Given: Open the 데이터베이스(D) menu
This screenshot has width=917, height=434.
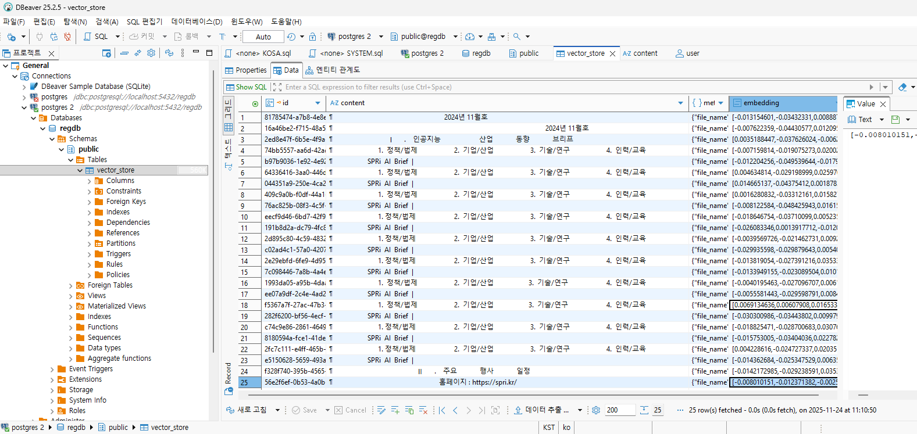Looking at the screenshot, I should pos(197,21).
